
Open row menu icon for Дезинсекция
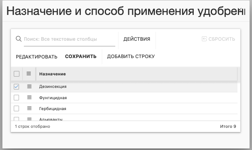click(x=29, y=87)
